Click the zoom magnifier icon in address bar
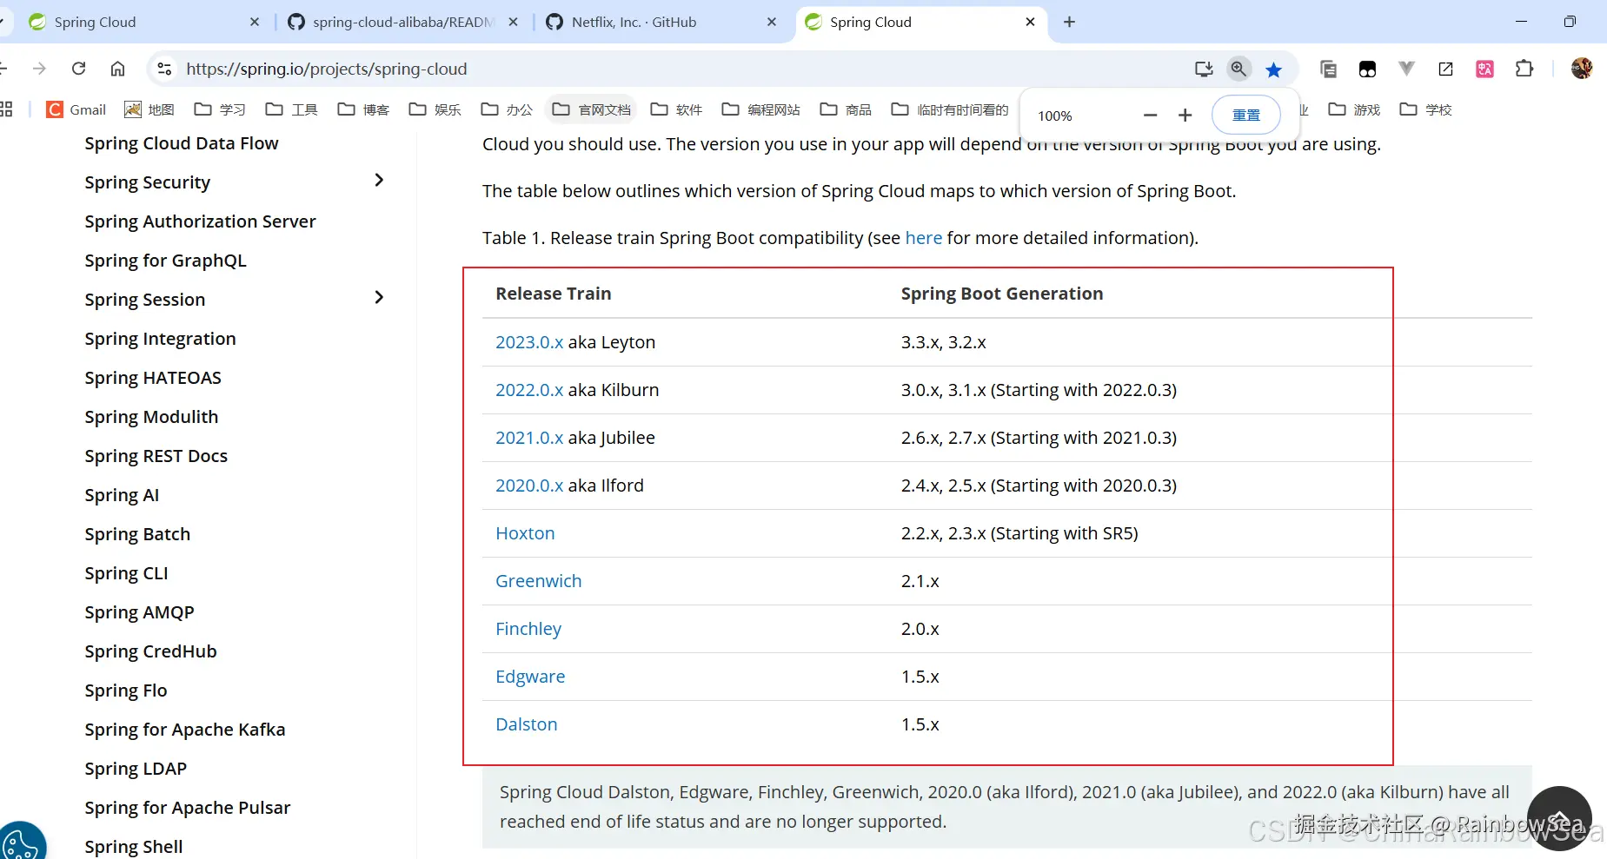Viewport: 1607px width, 859px height. 1238,69
